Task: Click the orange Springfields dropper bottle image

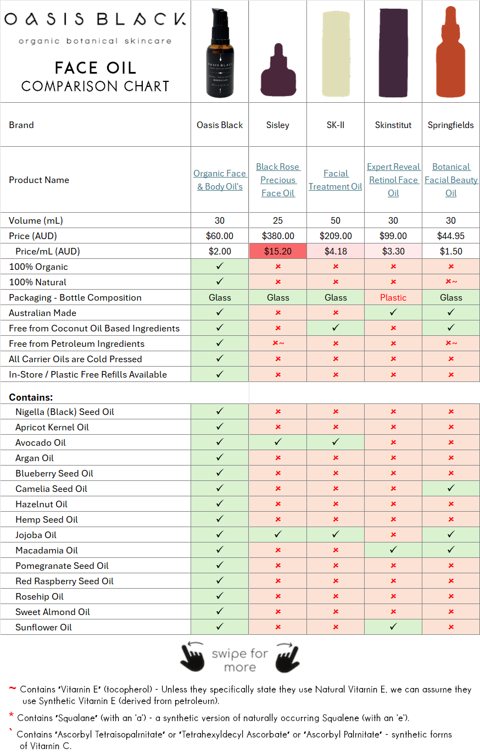Action: click(x=451, y=52)
